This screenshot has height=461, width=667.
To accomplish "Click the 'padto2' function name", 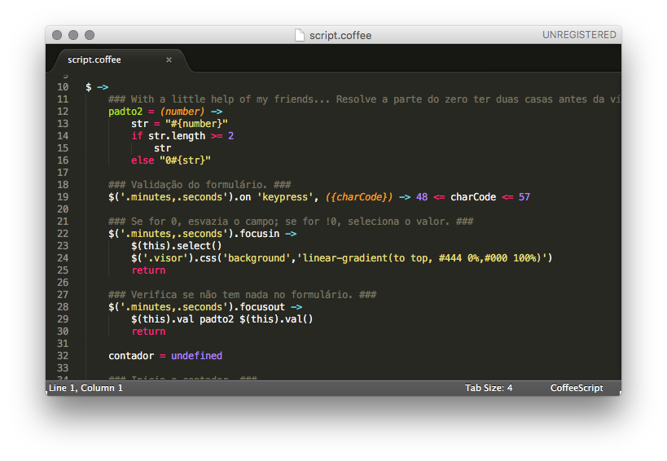I will click(125, 112).
